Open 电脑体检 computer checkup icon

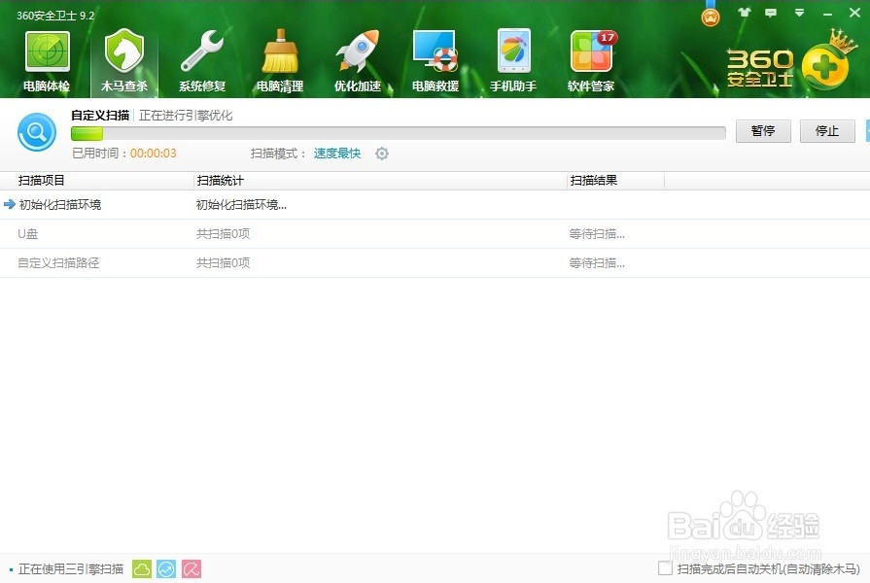tap(48, 61)
